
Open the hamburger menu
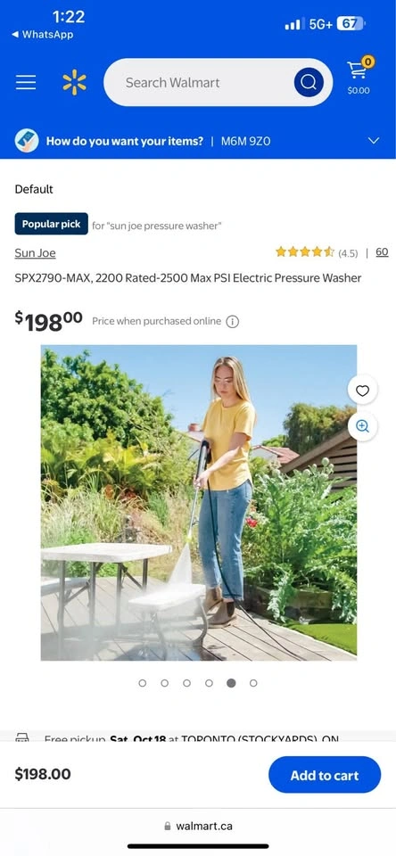26,82
